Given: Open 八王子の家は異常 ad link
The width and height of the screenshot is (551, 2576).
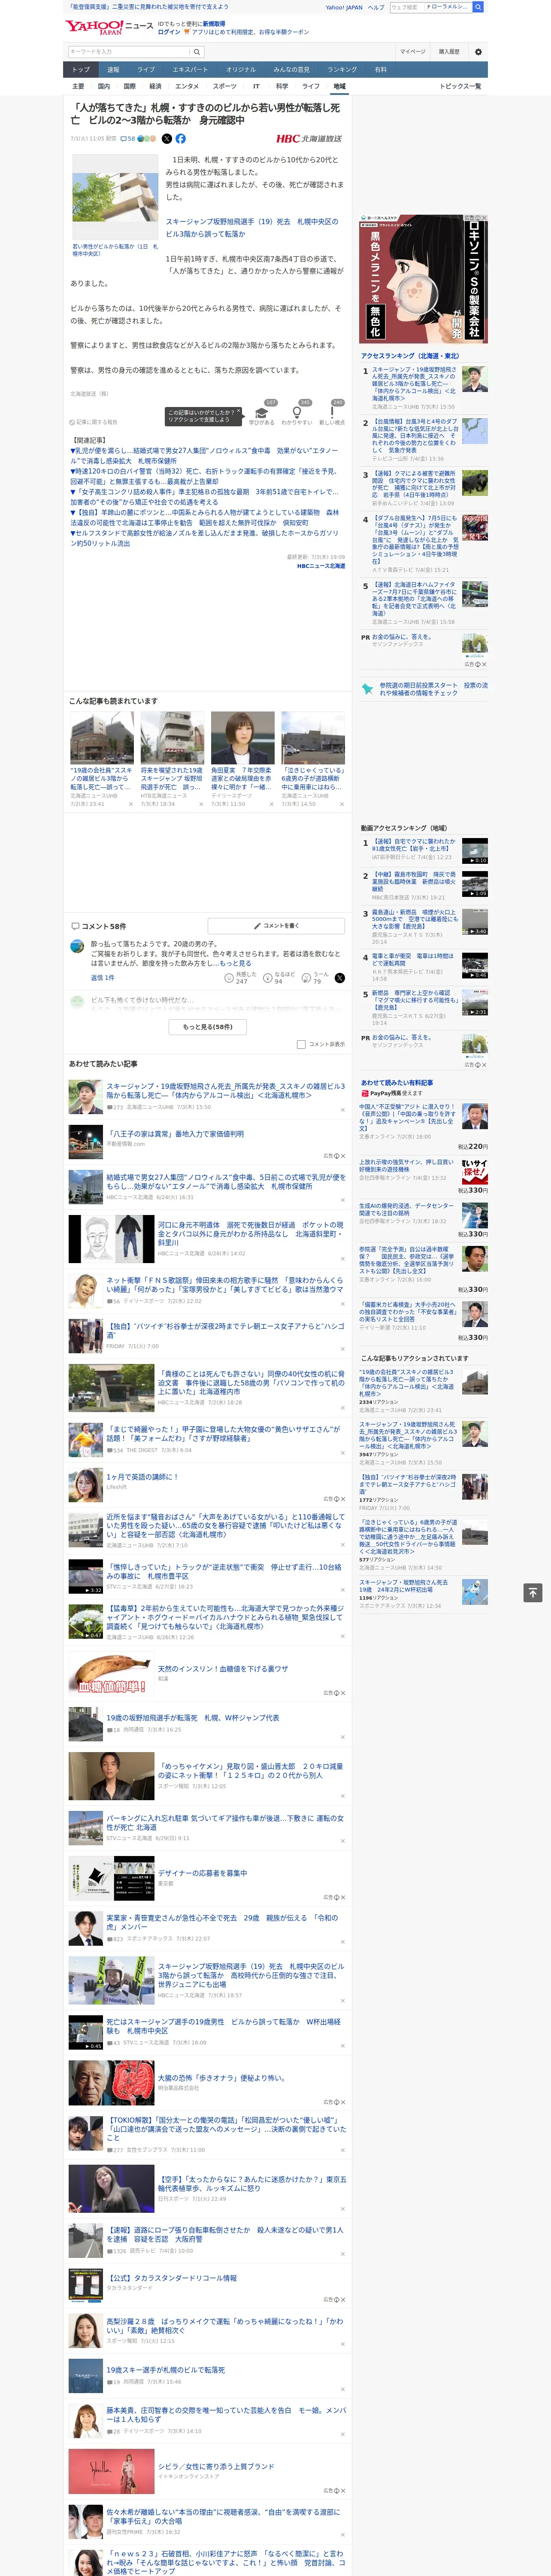Looking at the screenshot, I should [175, 1134].
